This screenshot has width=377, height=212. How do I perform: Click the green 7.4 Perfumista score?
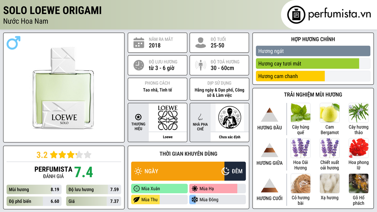coord(83,172)
